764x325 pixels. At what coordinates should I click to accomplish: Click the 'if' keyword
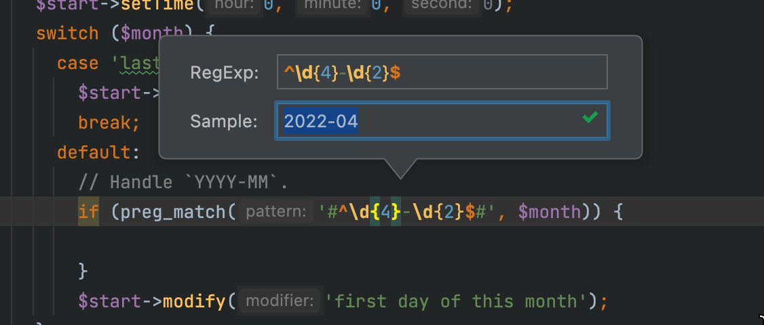pyautogui.click(x=88, y=212)
